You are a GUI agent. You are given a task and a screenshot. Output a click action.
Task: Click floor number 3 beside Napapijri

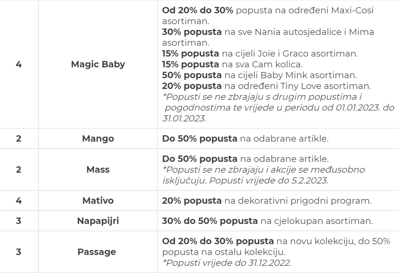point(19,221)
